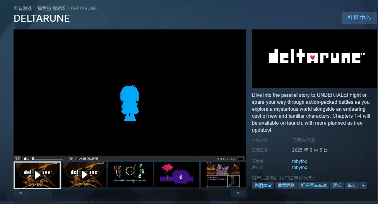Pause the trailer video
378x204 pixels.
[17, 159]
